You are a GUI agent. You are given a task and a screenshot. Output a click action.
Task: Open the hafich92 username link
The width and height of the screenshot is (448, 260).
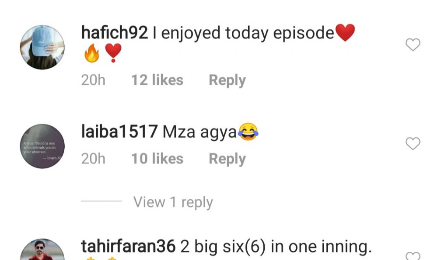coord(115,32)
